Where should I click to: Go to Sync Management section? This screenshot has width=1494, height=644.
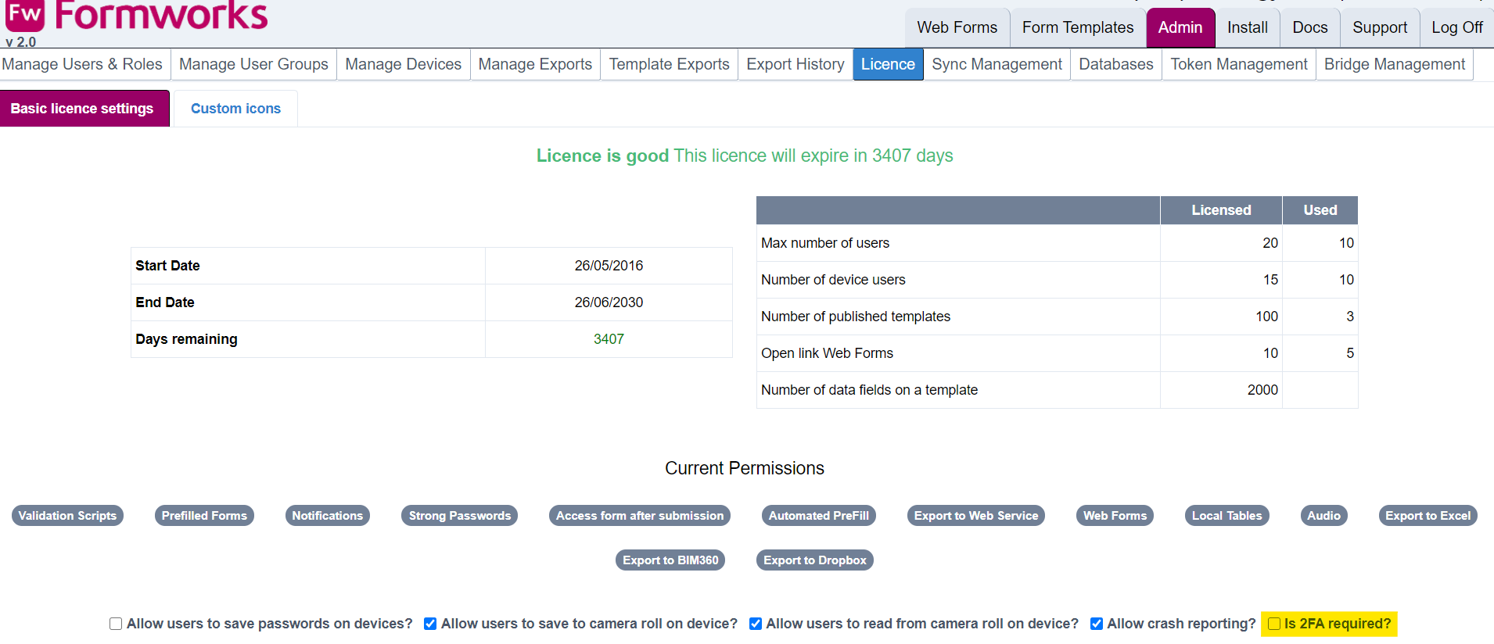[x=997, y=64]
